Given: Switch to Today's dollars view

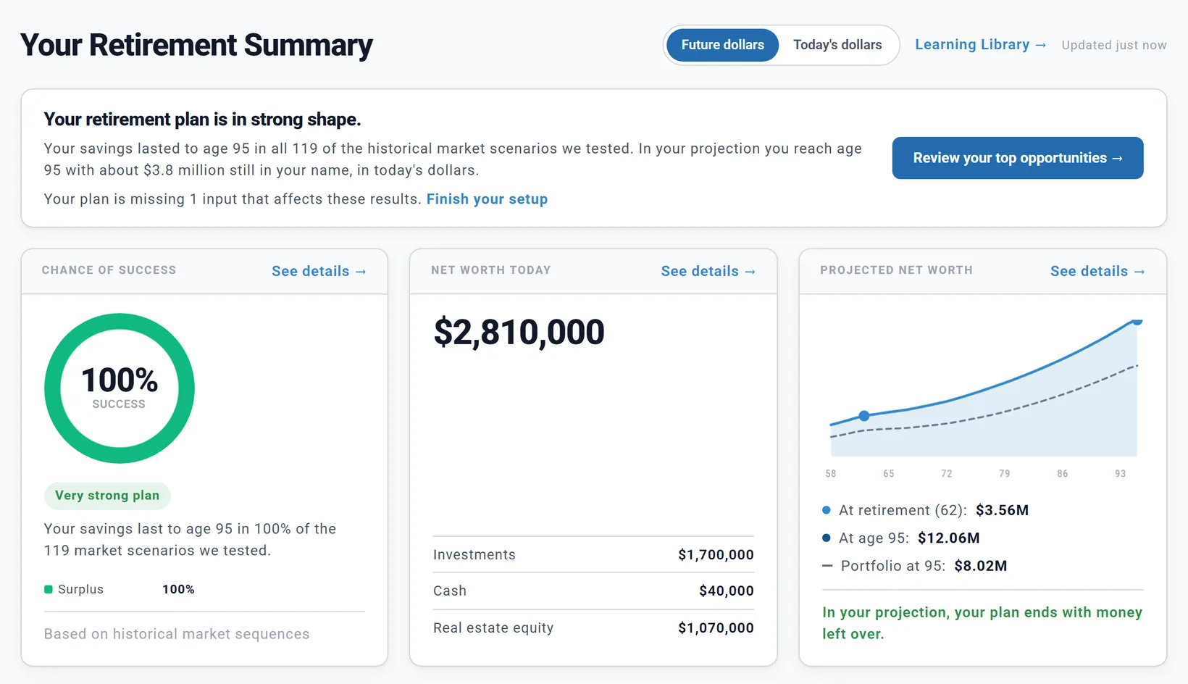Looking at the screenshot, I should (837, 45).
